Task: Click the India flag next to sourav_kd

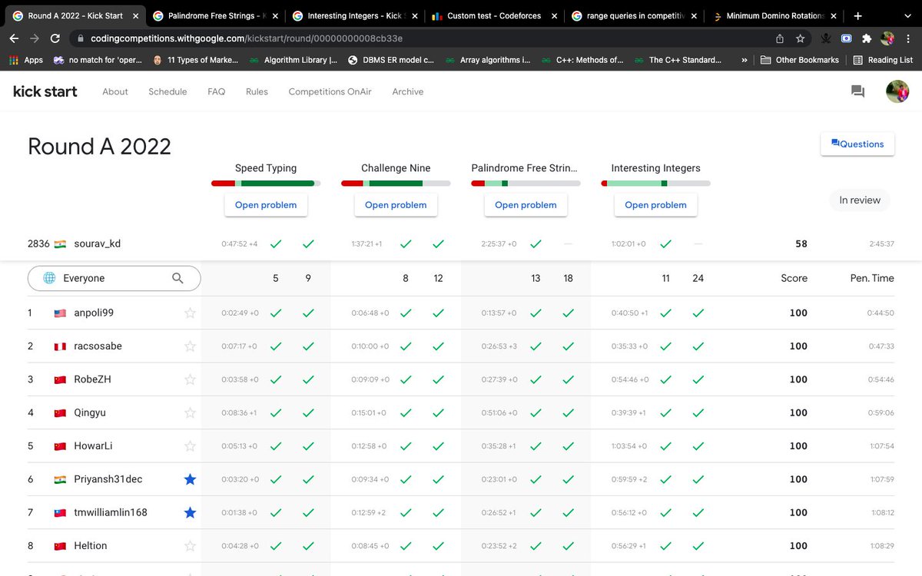Action: [x=60, y=243]
